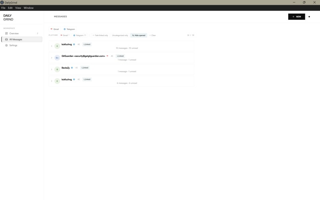Image resolution: width=320 pixels, height=200 pixels.
Task: Click the Linked tag on GitGuardian row
Action: pyautogui.click(x=120, y=56)
